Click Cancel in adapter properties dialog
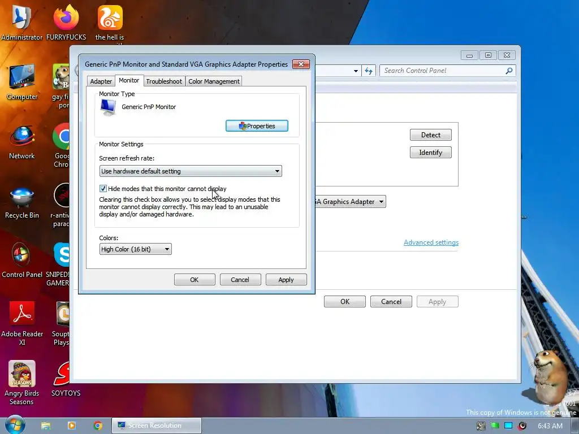Screen dimensions: 579x434 click(240, 280)
